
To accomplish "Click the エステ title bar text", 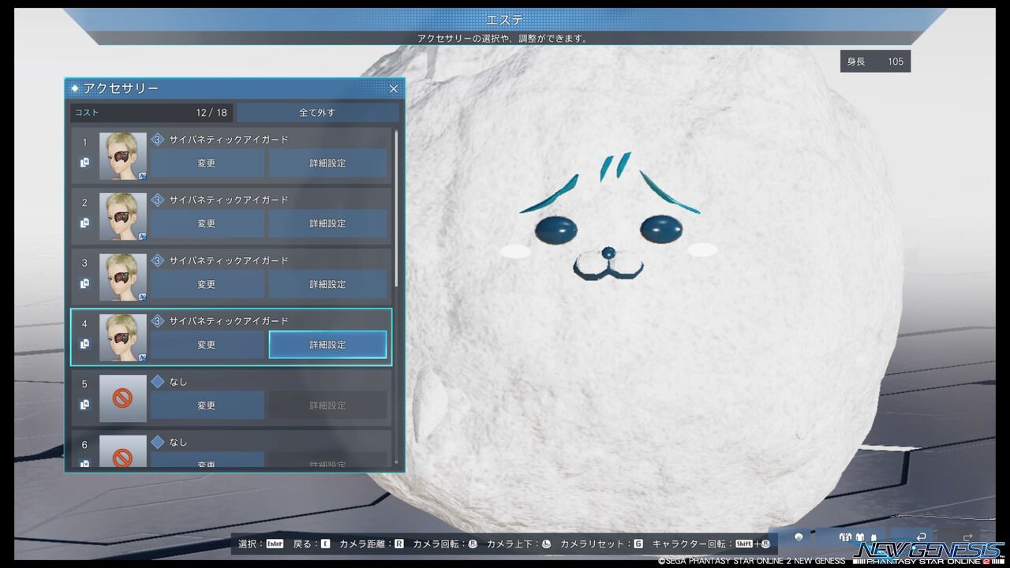I will tap(504, 19).
